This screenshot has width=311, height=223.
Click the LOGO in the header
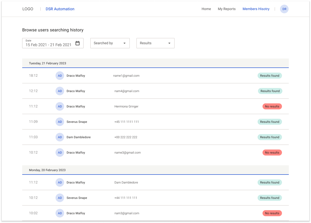click(x=28, y=9)
